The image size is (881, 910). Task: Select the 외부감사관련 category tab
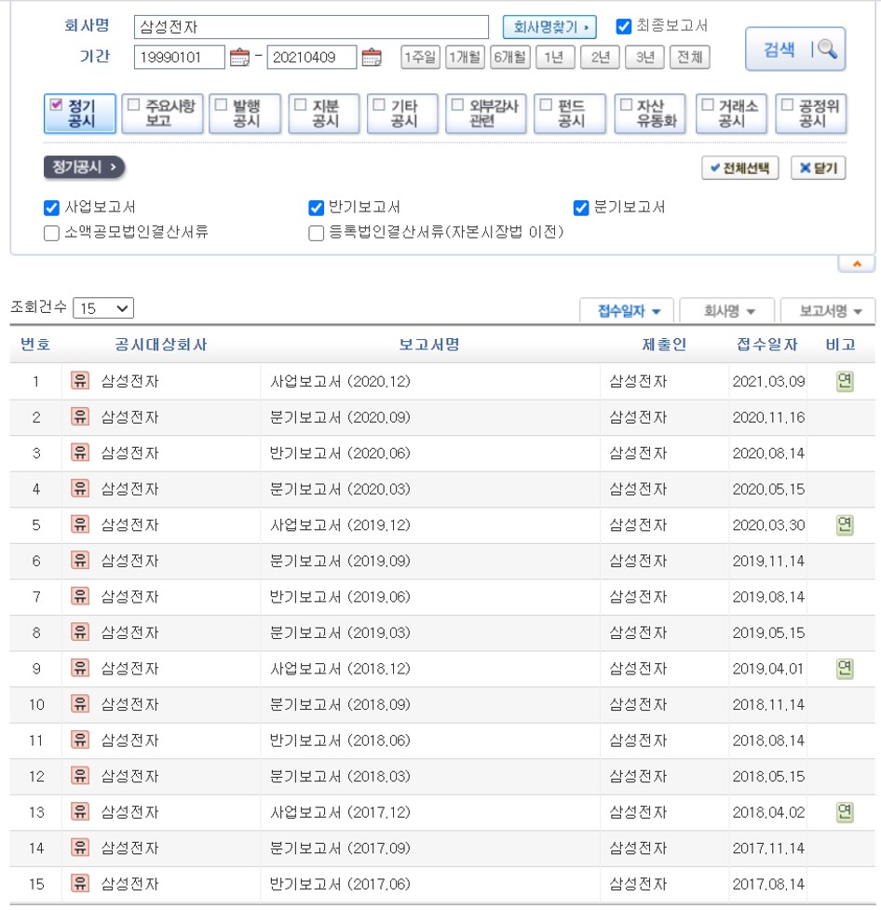[x=486, y=114]
